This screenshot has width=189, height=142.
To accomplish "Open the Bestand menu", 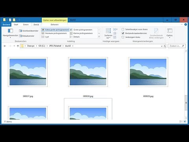I will (x=6, y=24).
